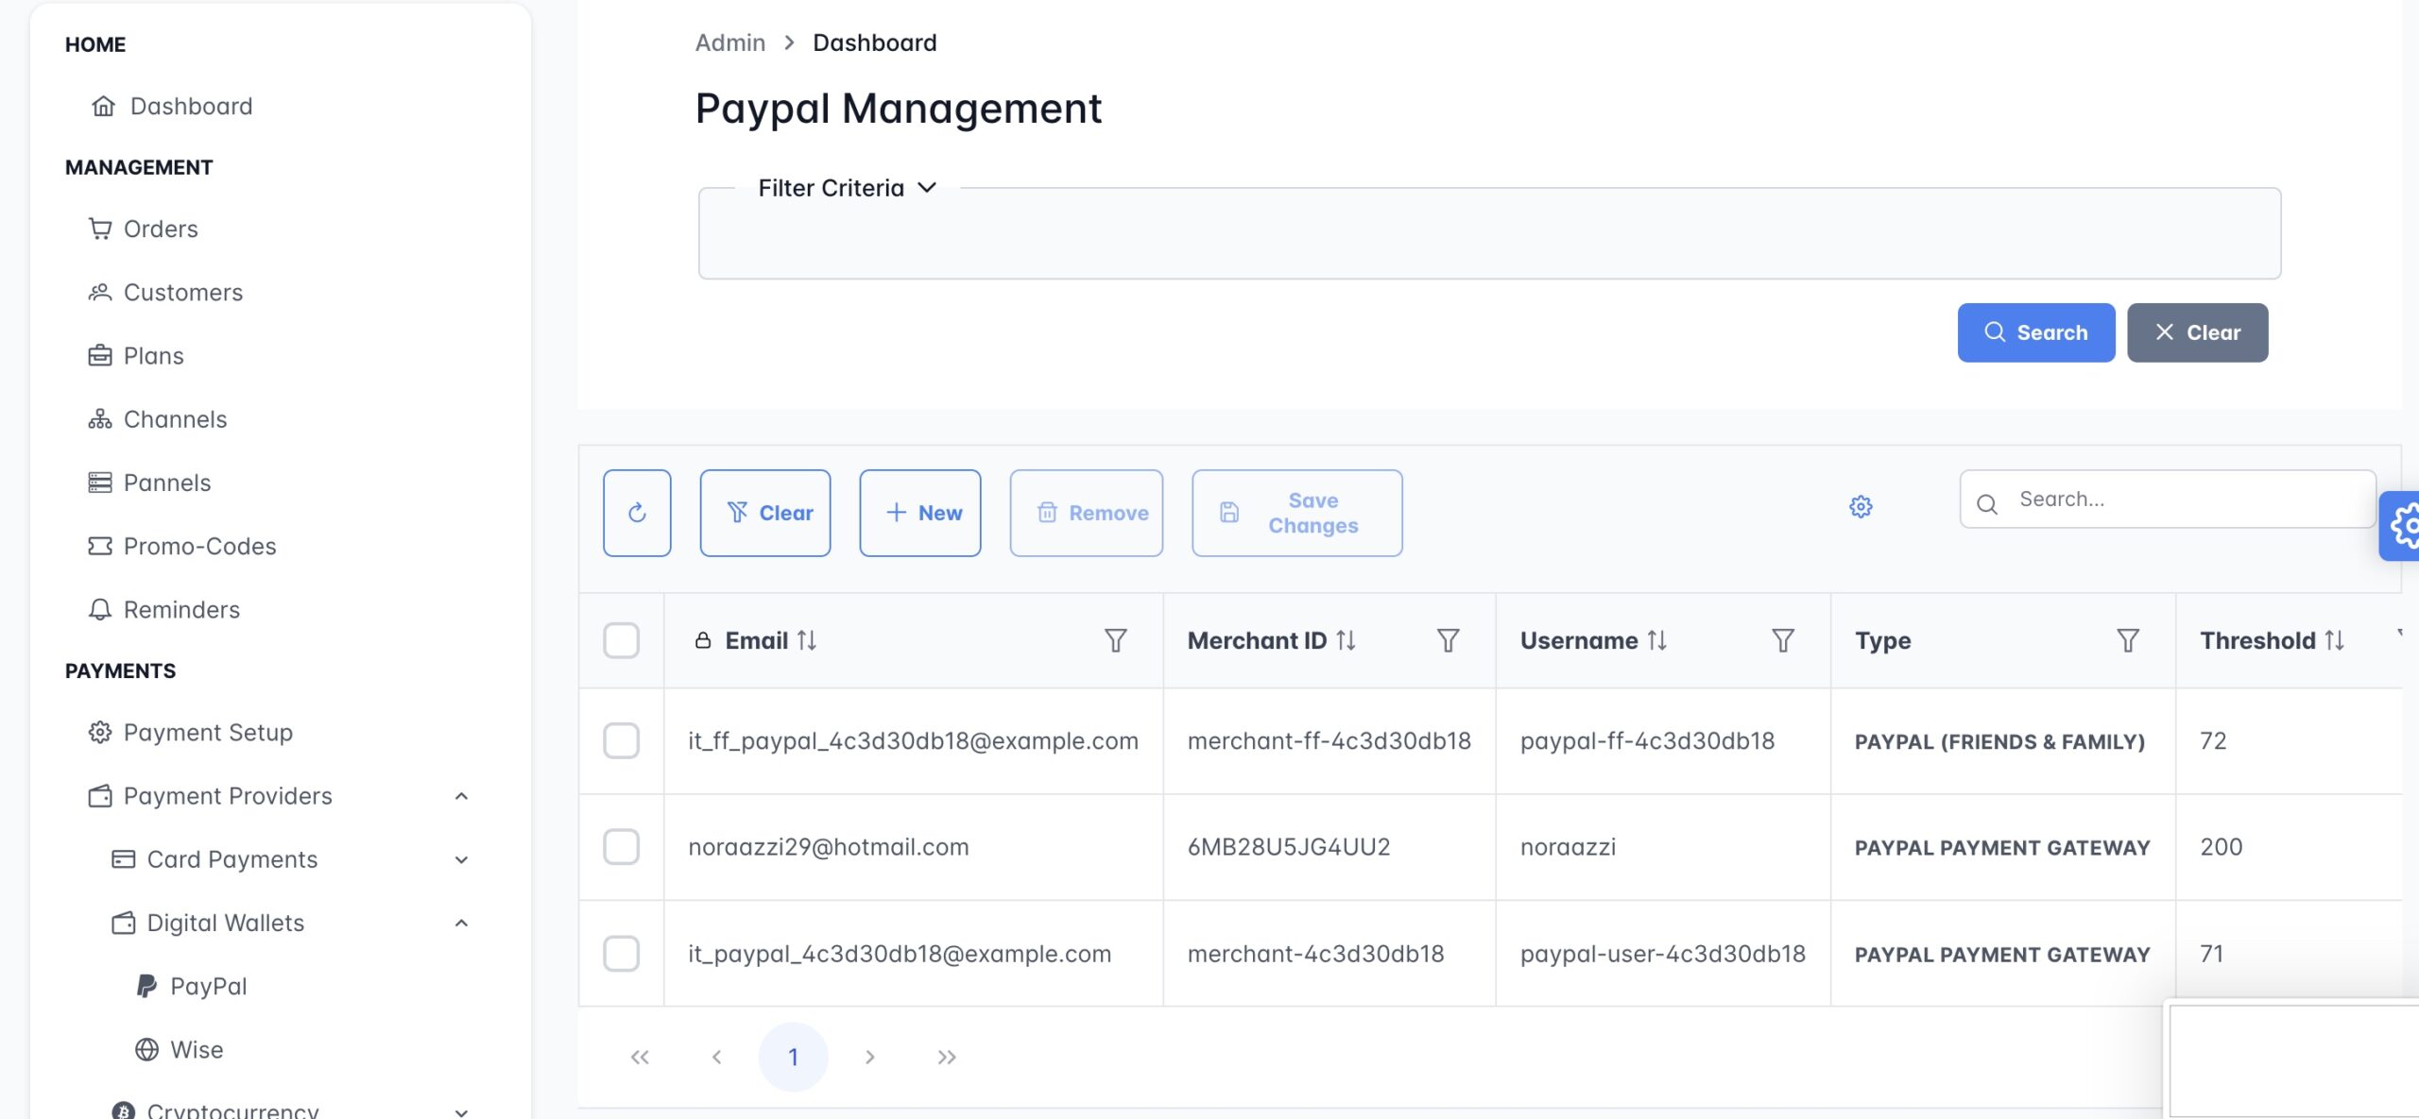Click the Save Changes button
The width and height of the screenshot is (2419, 1119).
[1297, 513]
